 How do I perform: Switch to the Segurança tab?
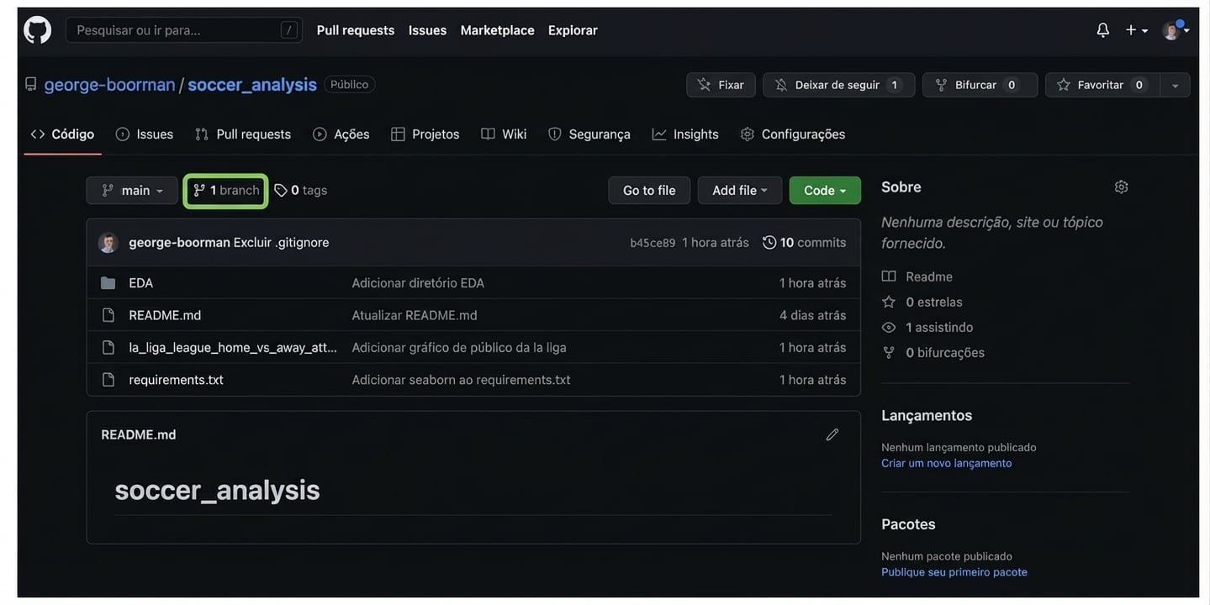[589, 134]
